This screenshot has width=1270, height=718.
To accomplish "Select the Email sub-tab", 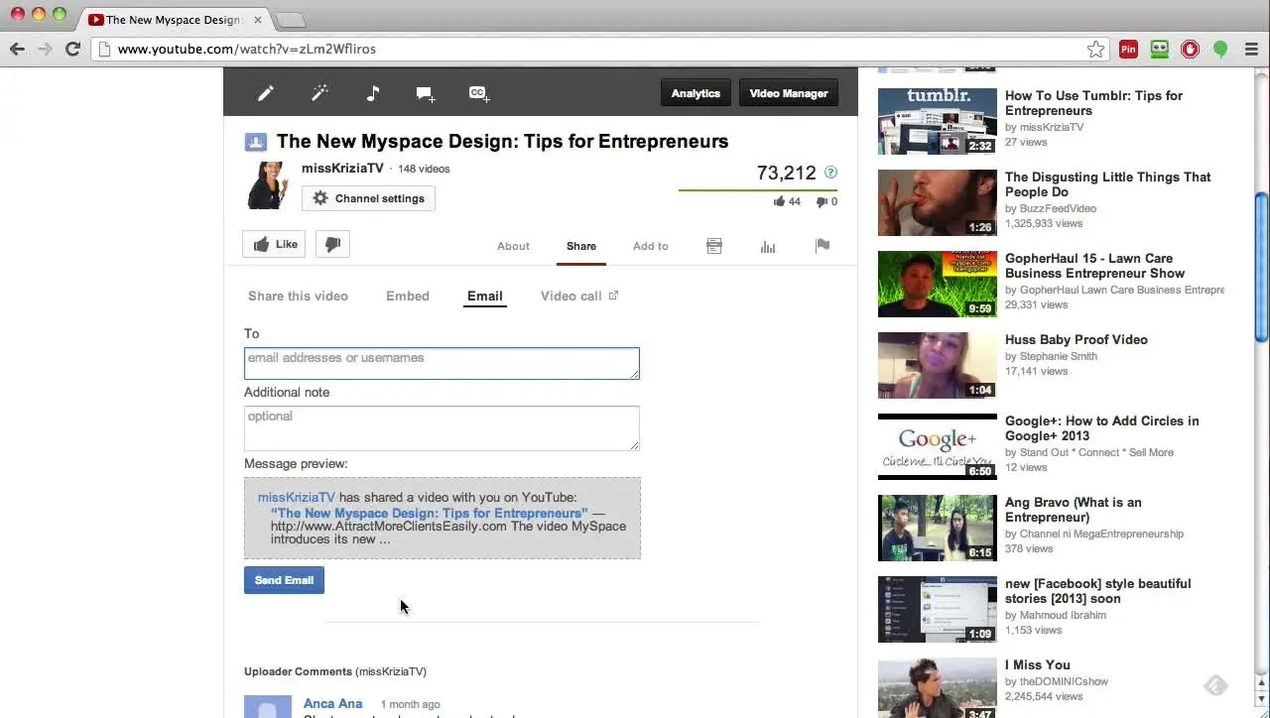I will (485, 296).
